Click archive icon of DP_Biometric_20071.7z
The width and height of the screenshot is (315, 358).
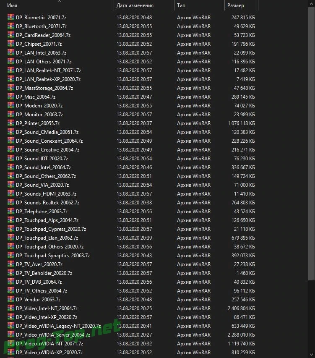click(11, 17)
